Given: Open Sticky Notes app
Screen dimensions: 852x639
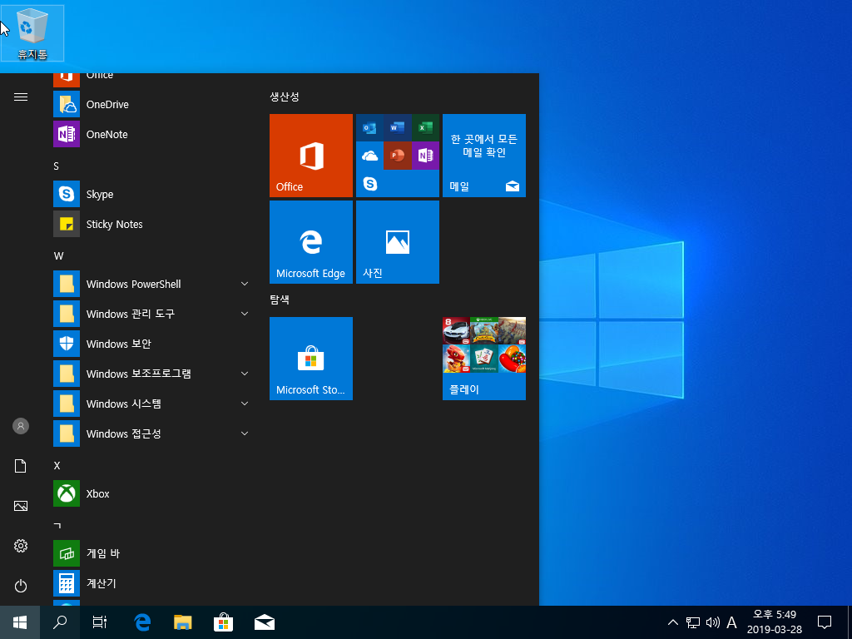Looking at the screenshot, I should pos(151,224).
